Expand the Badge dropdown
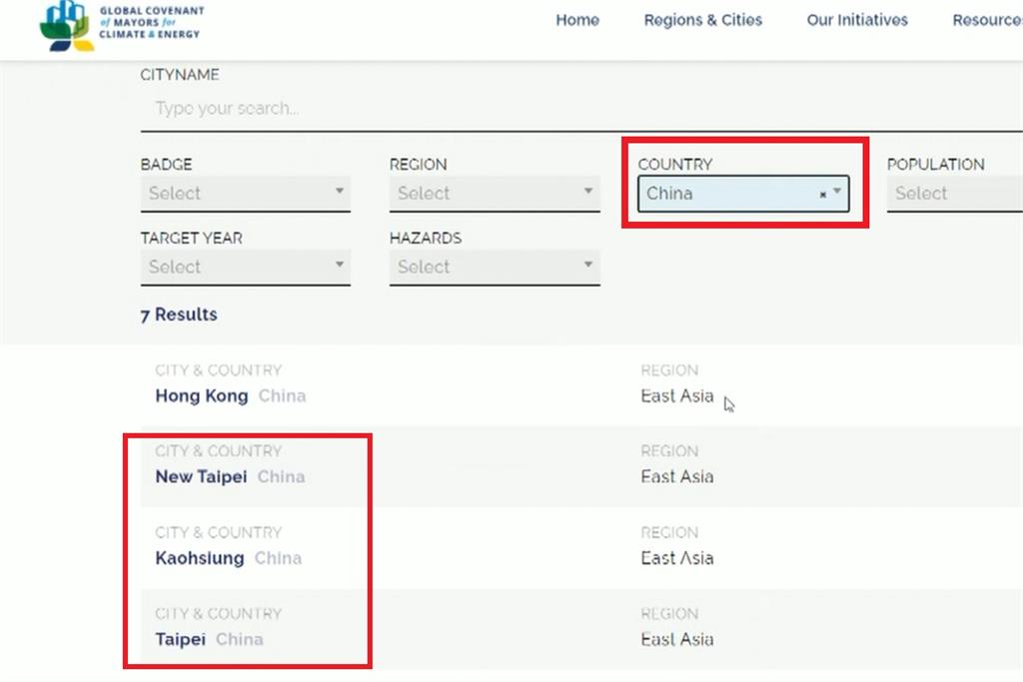The width and height of the screenshot is (1023, 682). (246, 193)
